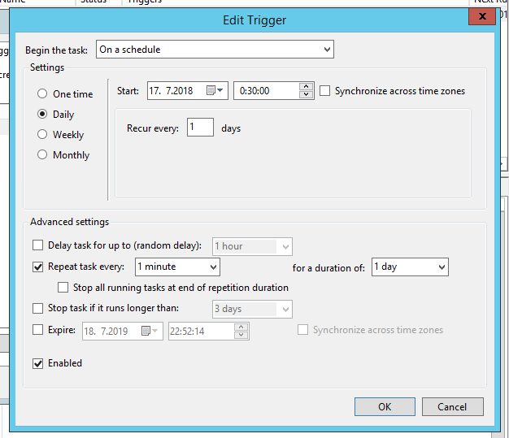509x438 pixels.
Task: Uncheck the Enabled checkbox
Action: click(37, 363)
